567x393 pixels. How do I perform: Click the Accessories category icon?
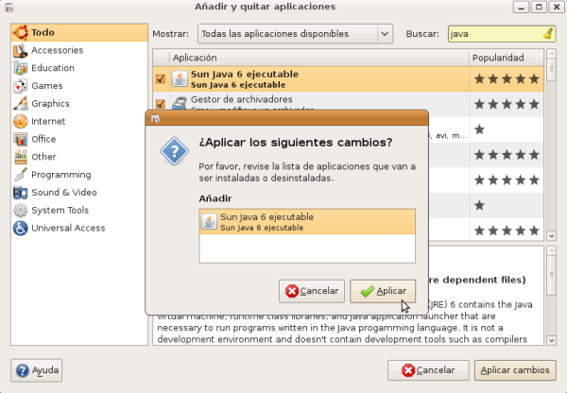pos(20,50)
